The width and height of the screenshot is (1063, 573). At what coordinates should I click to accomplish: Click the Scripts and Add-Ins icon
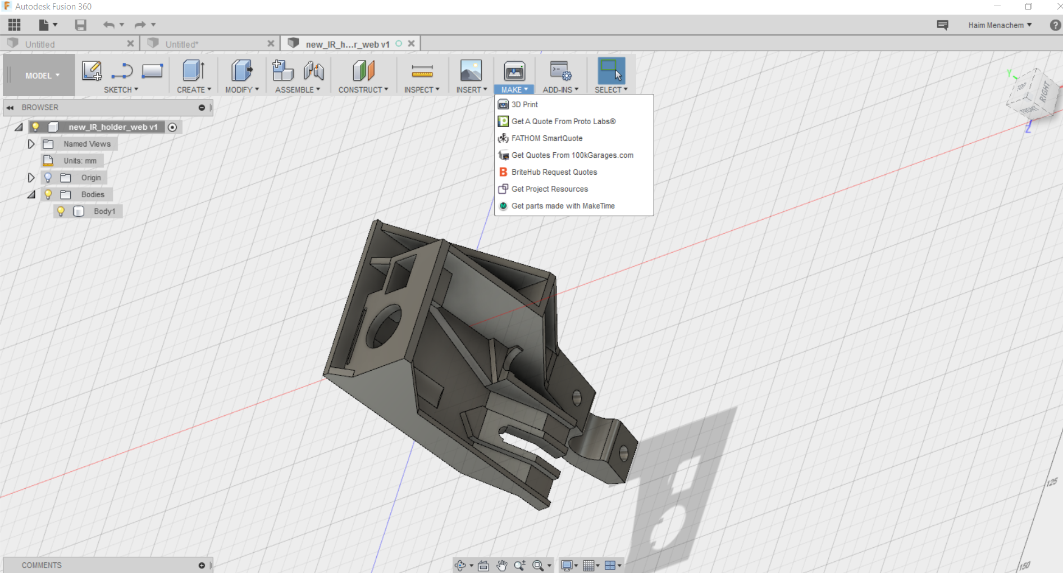pyautogui.click(x=560, y=71)
